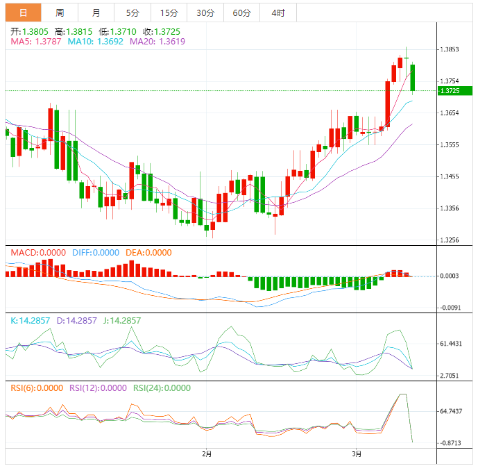
Task: Choose the 60分 timeframe tab
Action: point(242,13)
